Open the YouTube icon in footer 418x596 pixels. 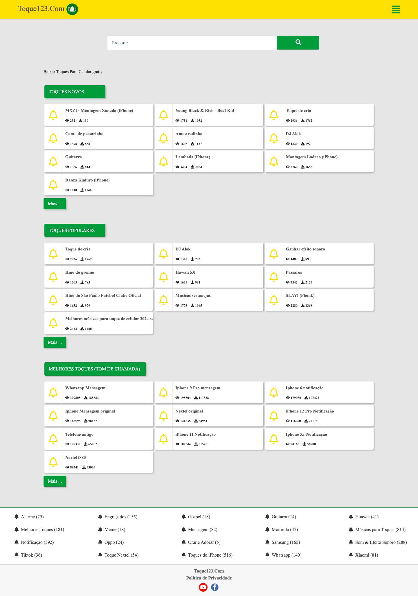click(x=203, y=587)
